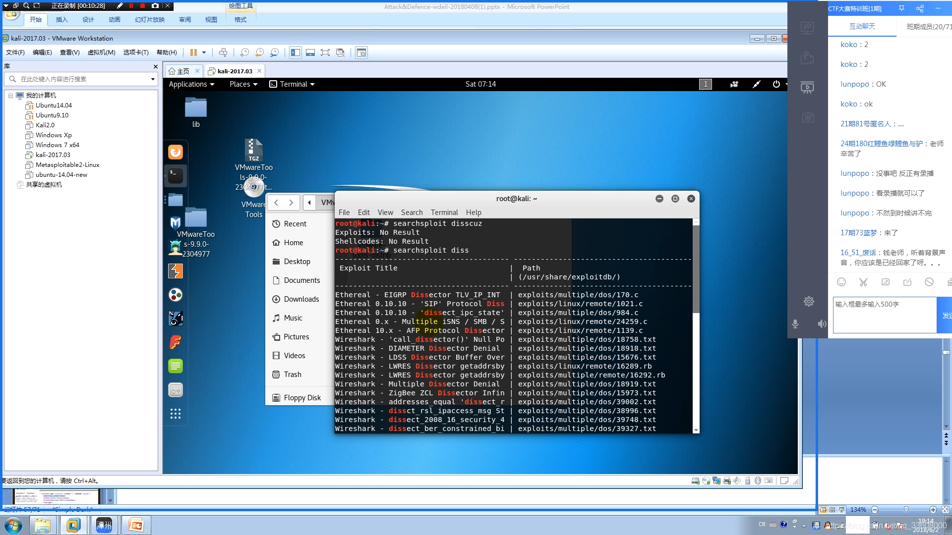Mute the microphone in chat panel
This screenshot has width=952, height=535.
(795, 324)
